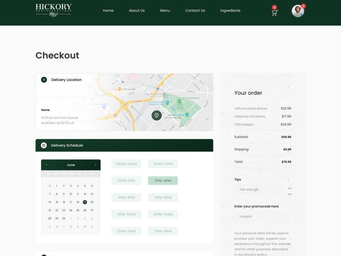Open the Ingredients nav link
The height and width of the screenshot is (256, 341).
tap(230, 11)
